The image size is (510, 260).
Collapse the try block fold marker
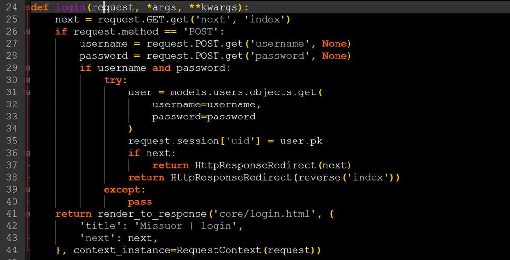(x=27, y=80)
